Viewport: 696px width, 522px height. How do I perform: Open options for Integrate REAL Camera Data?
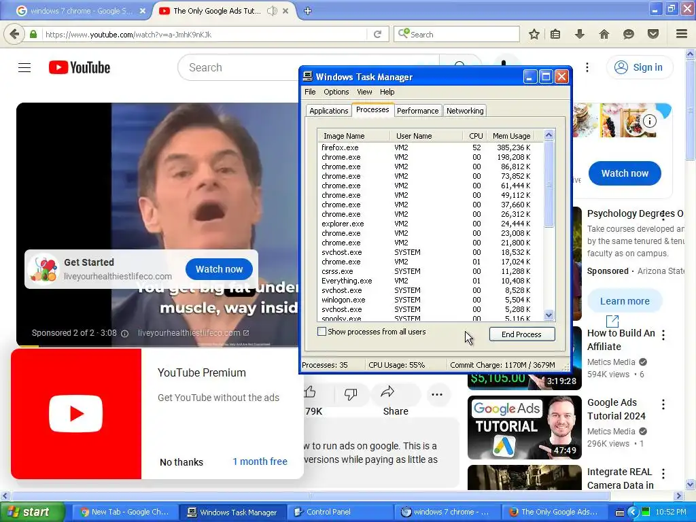pyautogui.click(x=663, y=474)
